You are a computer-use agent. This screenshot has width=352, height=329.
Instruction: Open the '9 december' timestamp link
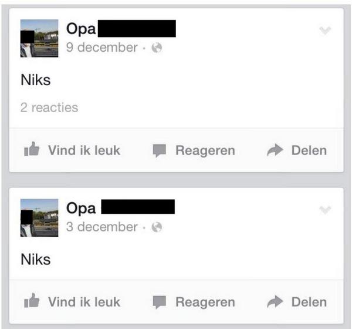[x=101, y=48]
